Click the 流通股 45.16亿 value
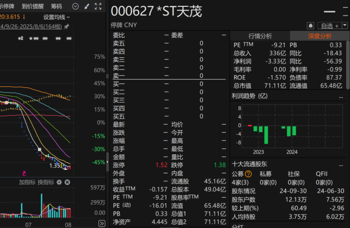The width and height of the screenshot is (350, 228). [x=215, y=181]
